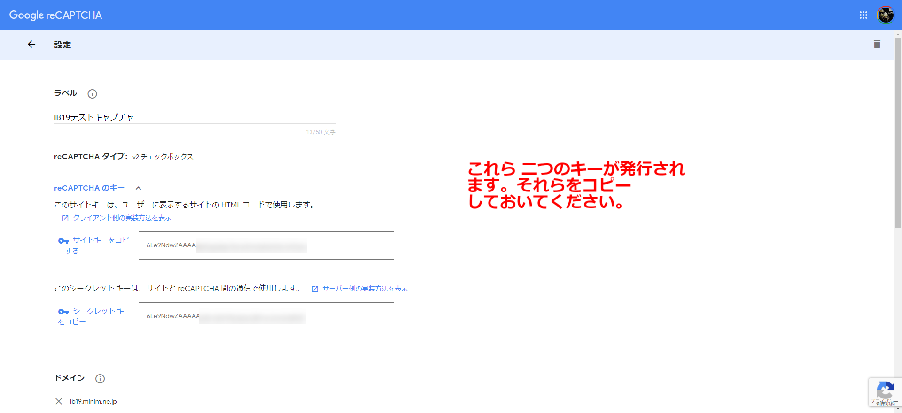This screenshot has height=413, width=902.
Task: Click the trash delete icon
Action: (877, 45)
